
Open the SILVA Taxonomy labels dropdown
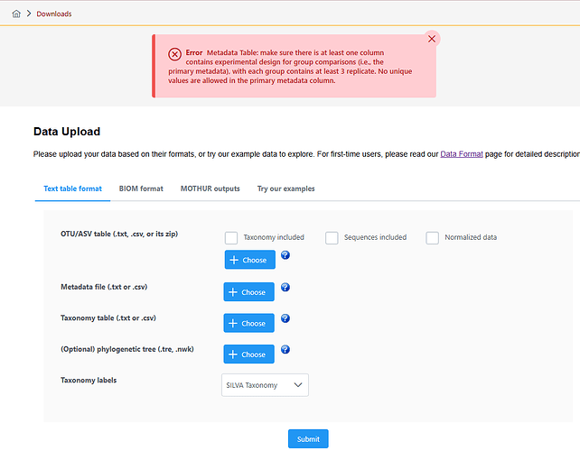(x=265, y=385)
